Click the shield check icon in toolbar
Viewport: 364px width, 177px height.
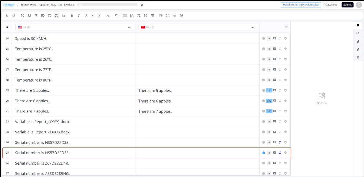point(145,16)
